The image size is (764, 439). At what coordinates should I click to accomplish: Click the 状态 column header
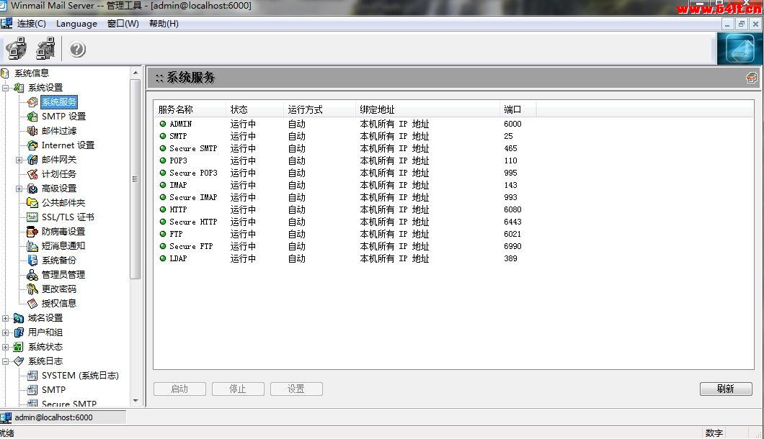point(255,109)
